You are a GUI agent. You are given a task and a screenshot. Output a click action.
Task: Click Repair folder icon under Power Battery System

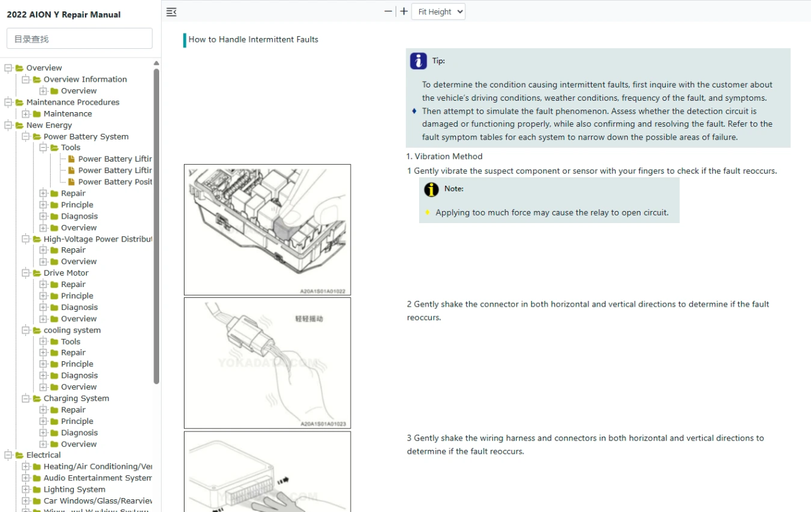(x=55, y=193)
